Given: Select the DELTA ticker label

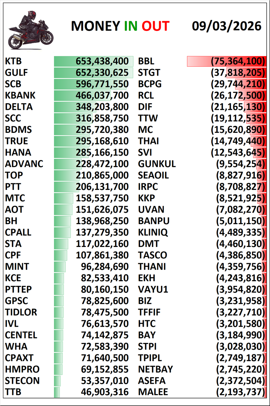Looking at the screenshot, I should 19,107.
